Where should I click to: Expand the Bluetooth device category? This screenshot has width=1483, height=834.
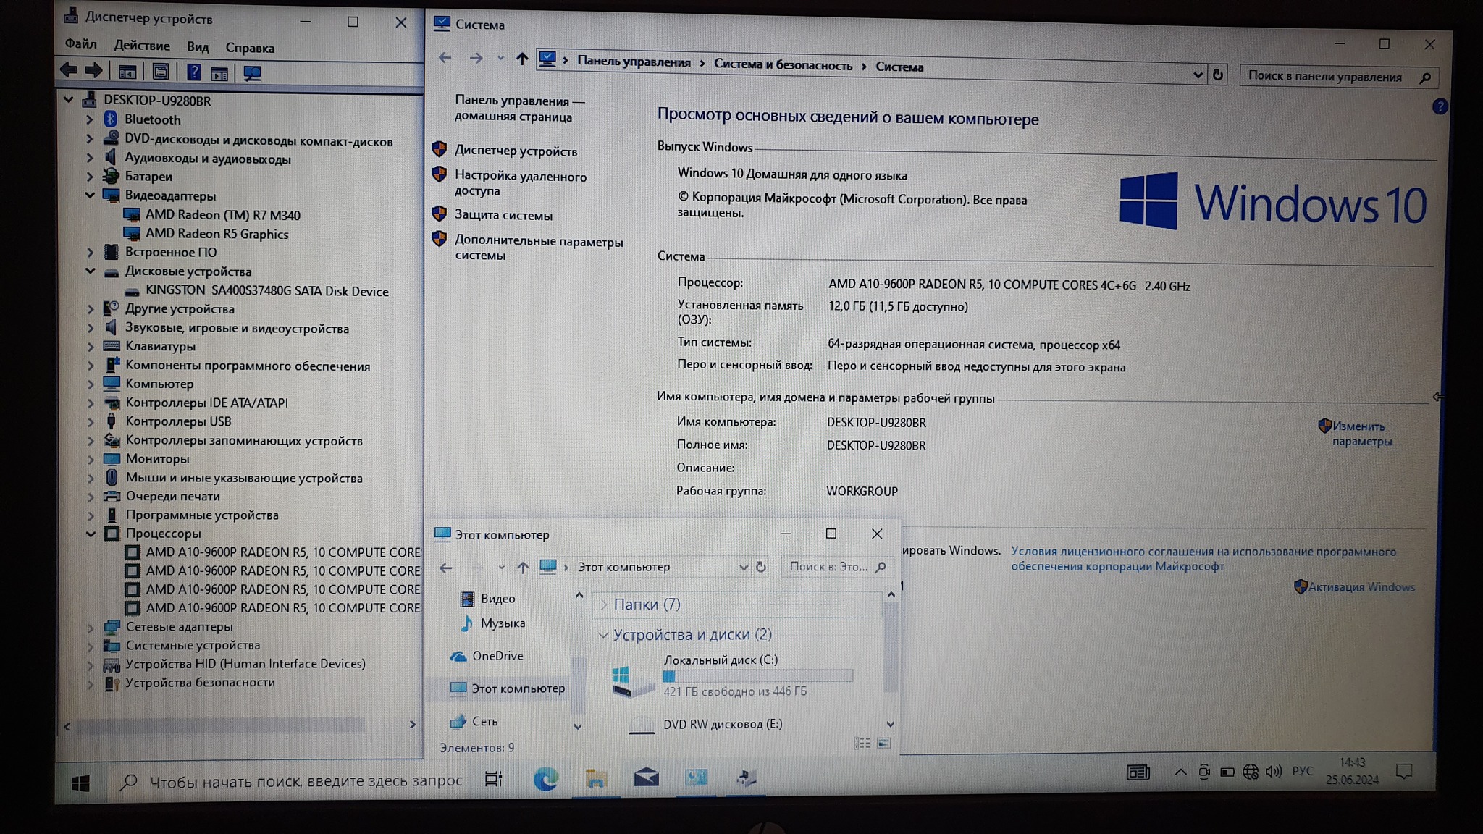tap(89, 119)
